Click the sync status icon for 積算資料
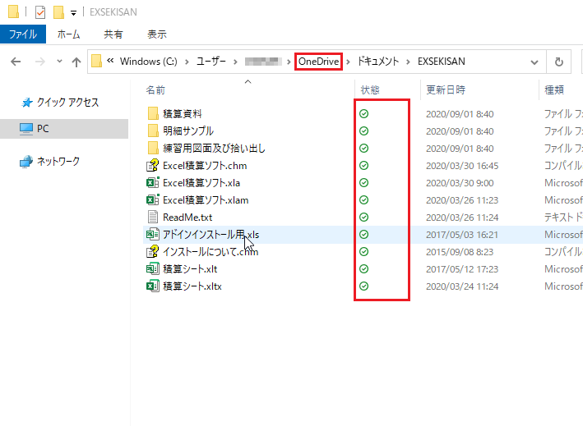Screen dimensions: 583x426 (364, 113)
